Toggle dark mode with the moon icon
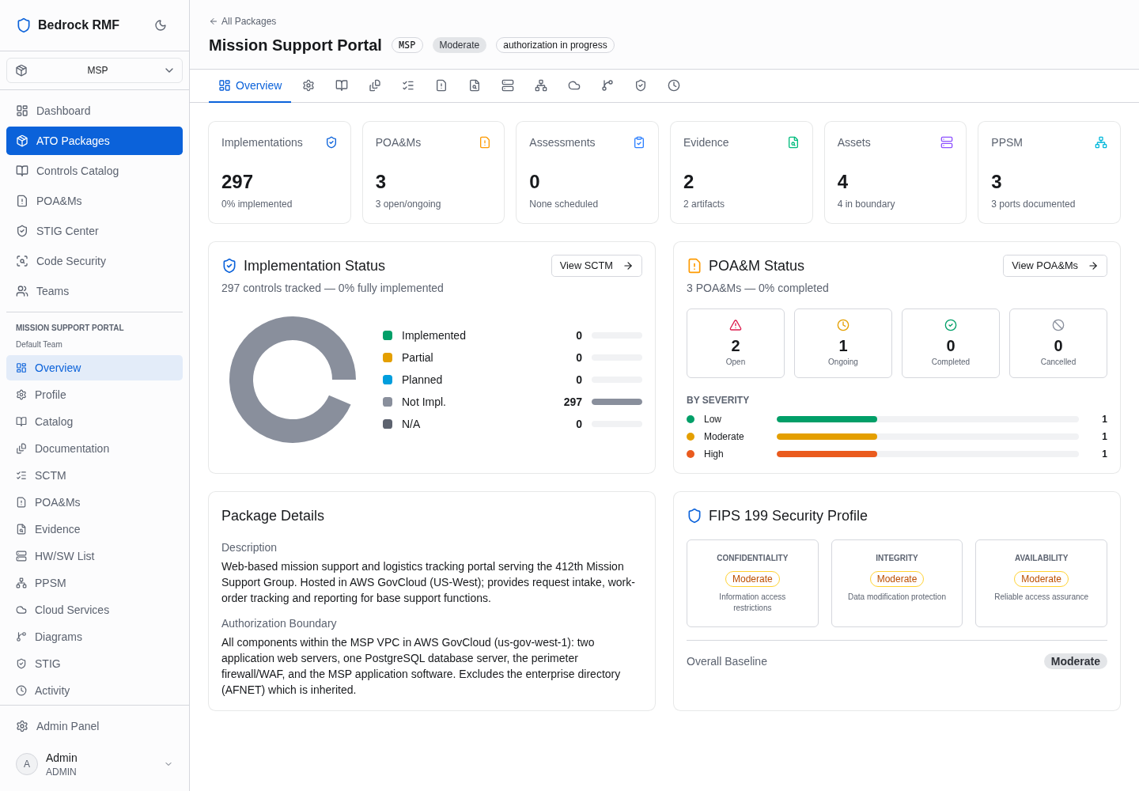1139x791 pixels. pyautogui.click(x=161, y=25)
